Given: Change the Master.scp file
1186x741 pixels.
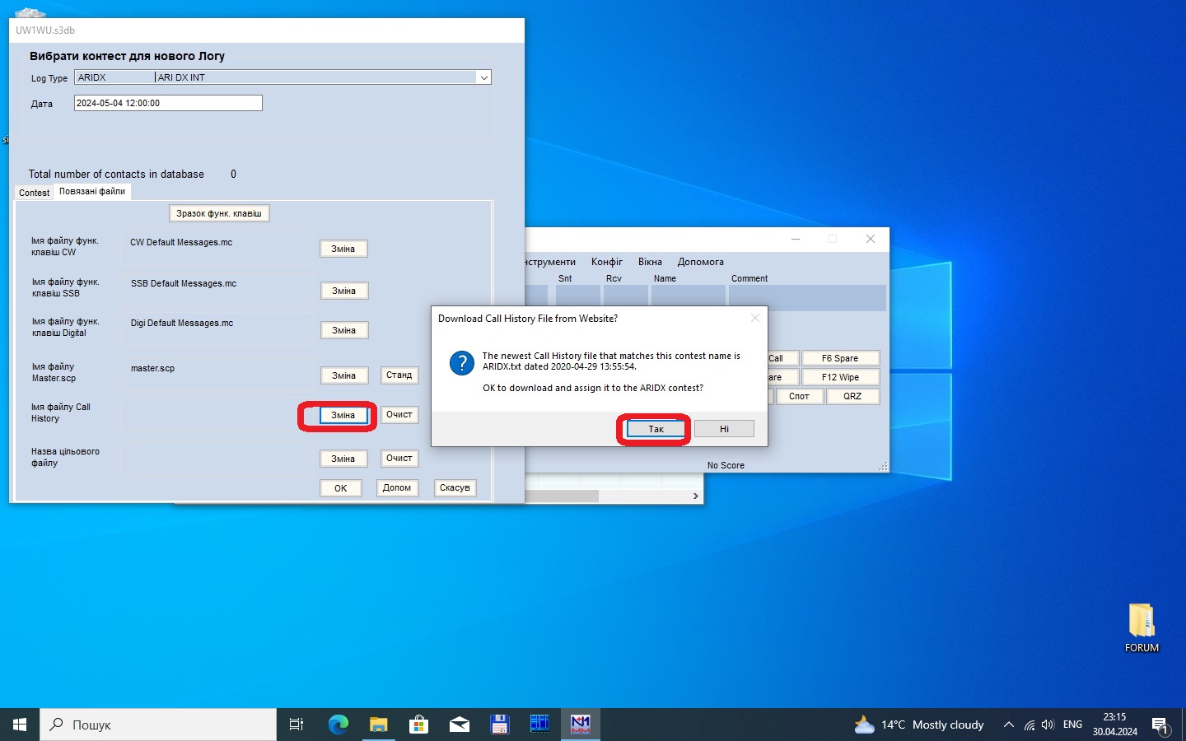Looking at the screenshot, I should (x=343, y=375).
